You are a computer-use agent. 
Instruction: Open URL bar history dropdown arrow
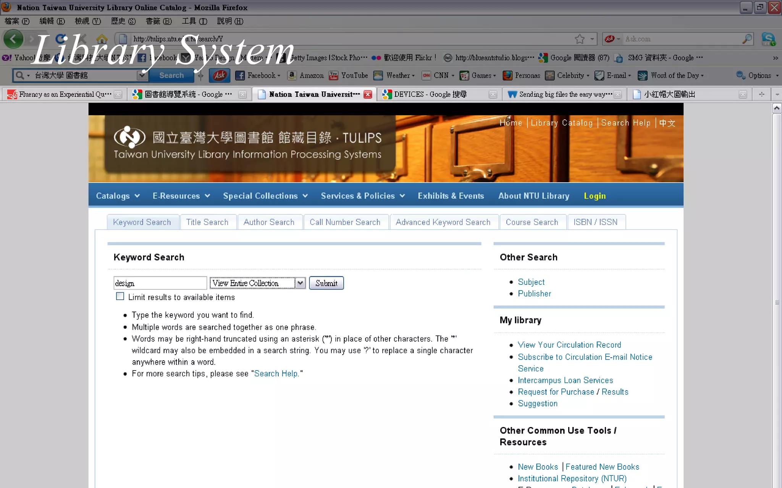tap(592, 39)
